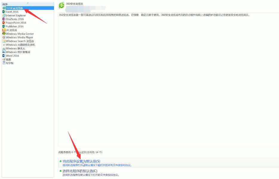The image size is (279, 179).
Task: Click the 360安全浏览器 icon in program list
Action: point(4,8)
